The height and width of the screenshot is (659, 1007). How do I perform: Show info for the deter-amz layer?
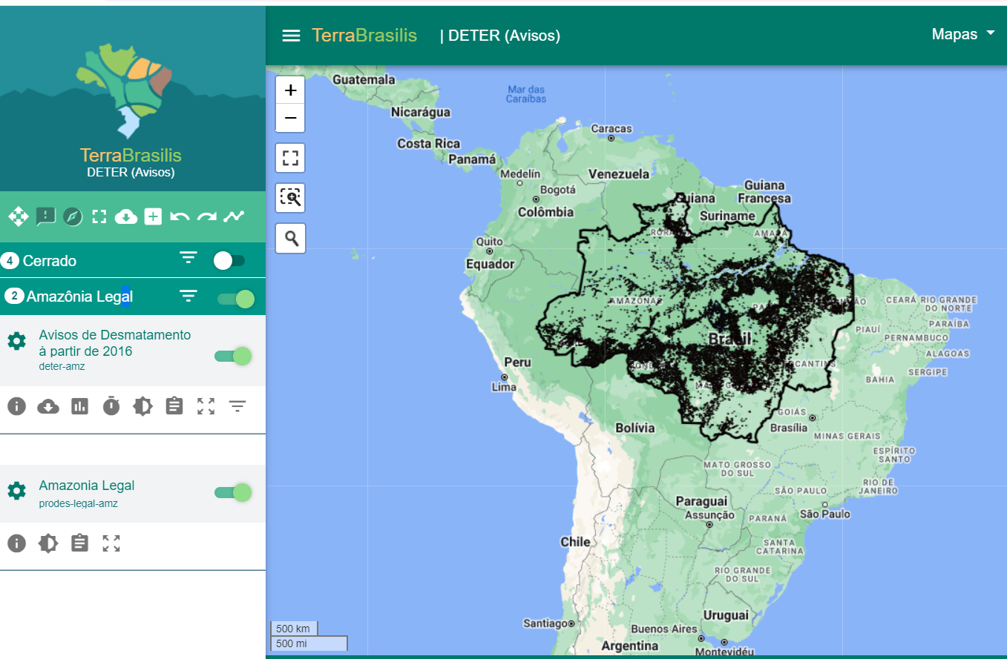(x=16, y=406)
